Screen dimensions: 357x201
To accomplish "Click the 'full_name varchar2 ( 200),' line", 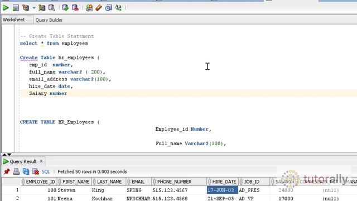I will (67, 72).
